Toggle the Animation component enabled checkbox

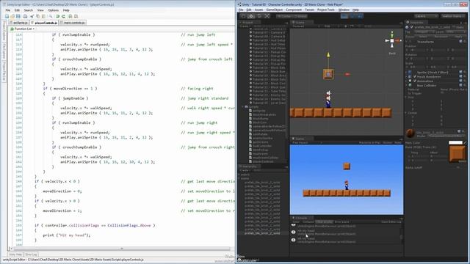[x=415, y=81]
